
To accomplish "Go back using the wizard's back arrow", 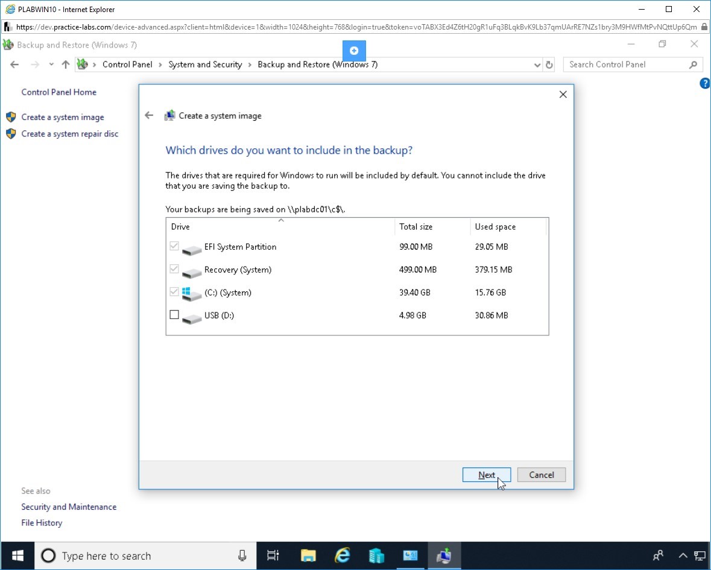I will [x=149, y=115].
